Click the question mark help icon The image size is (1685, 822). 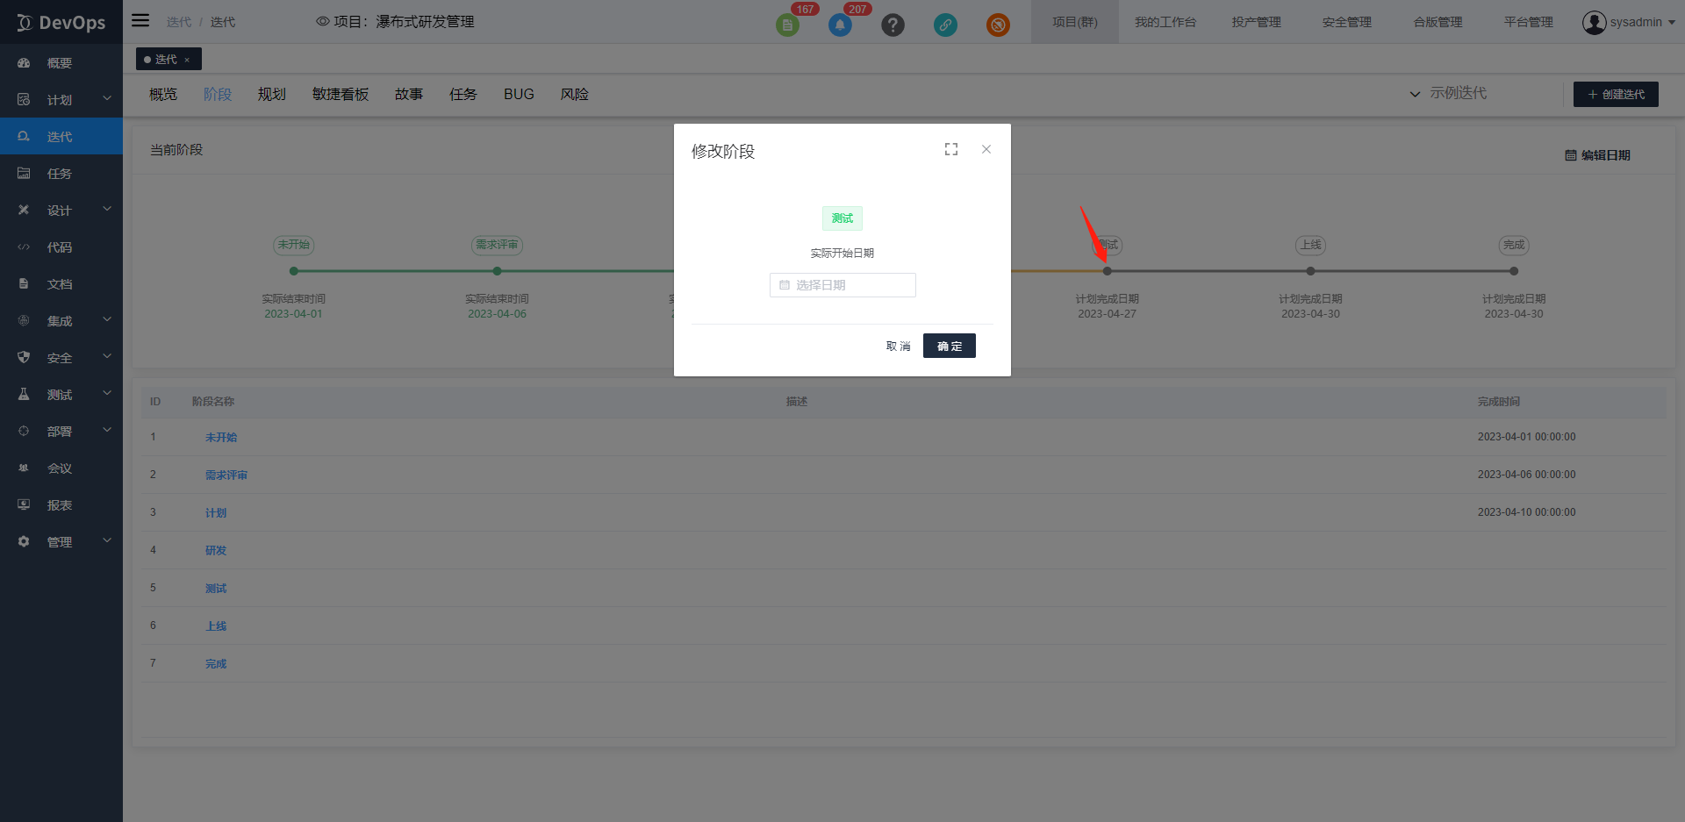tap(893, 25)
